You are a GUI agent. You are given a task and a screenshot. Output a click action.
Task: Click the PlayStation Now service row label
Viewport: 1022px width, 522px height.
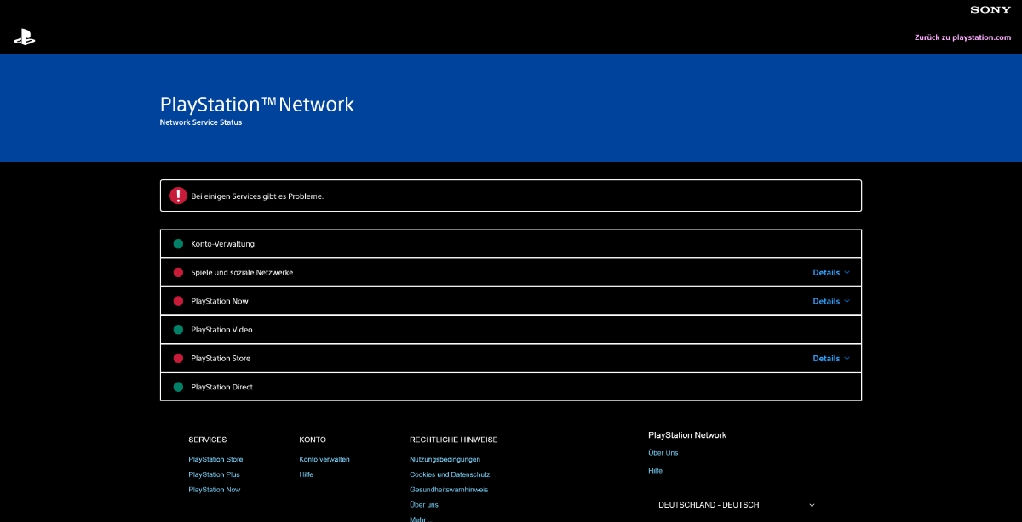coord(220,301)
